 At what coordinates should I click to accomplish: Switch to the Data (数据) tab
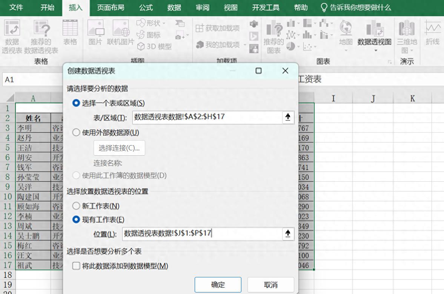point(174,8)
